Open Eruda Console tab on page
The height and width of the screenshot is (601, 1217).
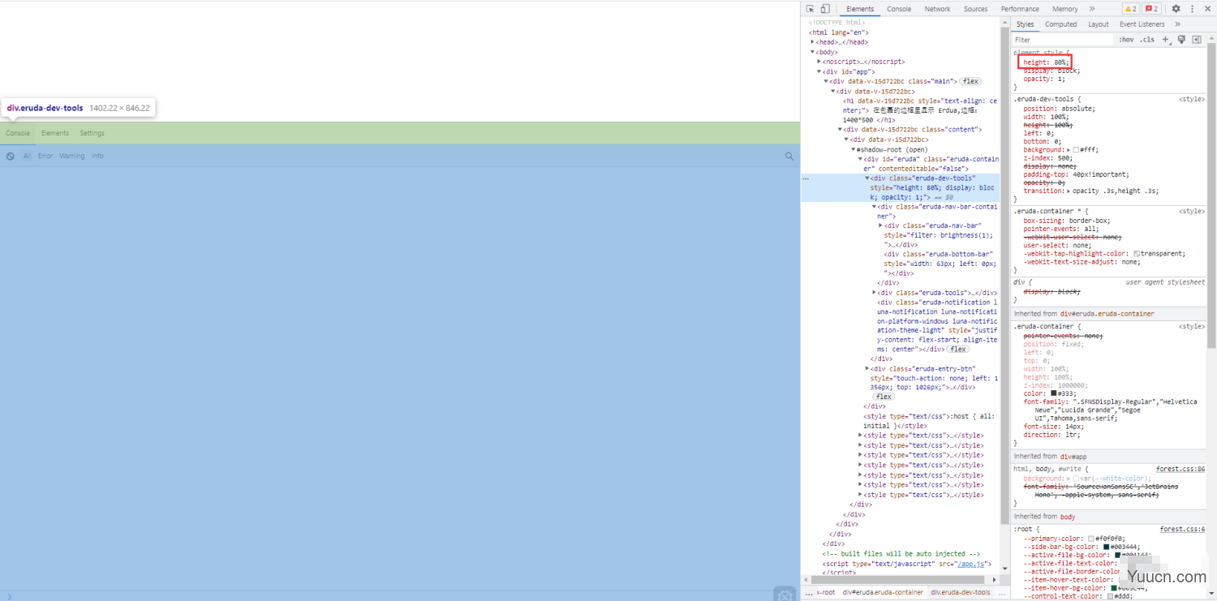18,133
